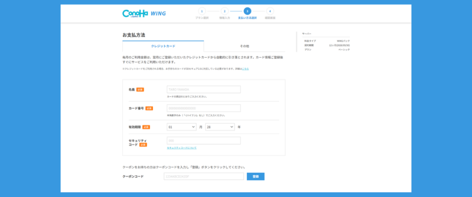The image size is (472, 197).
Task: Open the expiration month dropdown showing 01
Action: click(181, 127)
